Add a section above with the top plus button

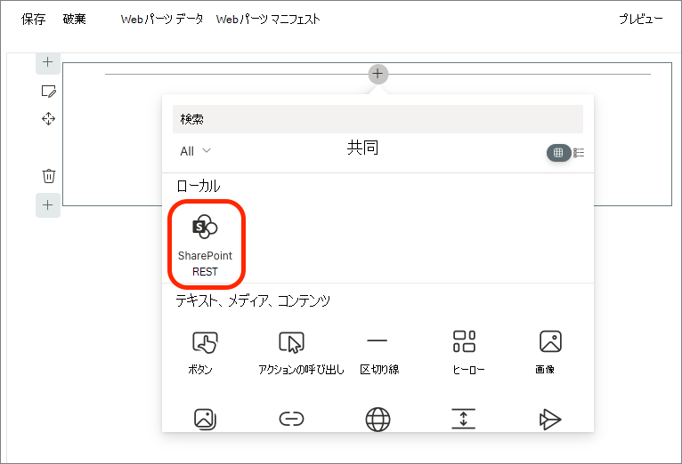[x=48, y=62]
